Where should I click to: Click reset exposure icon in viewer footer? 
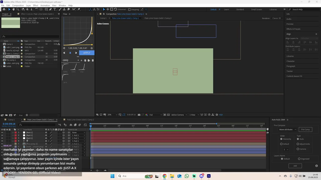point(217,115)
